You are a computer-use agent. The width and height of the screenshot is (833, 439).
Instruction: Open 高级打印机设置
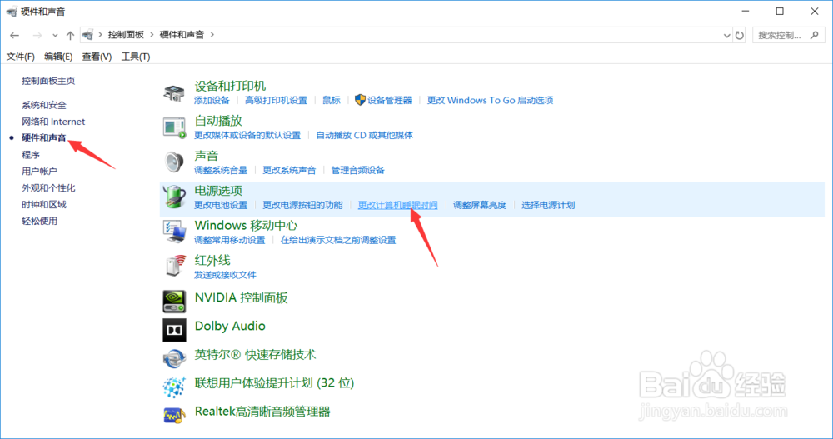click(276, 101)
